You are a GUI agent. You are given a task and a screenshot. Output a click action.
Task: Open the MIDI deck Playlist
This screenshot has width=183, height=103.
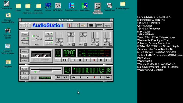(x=25, y=78)
